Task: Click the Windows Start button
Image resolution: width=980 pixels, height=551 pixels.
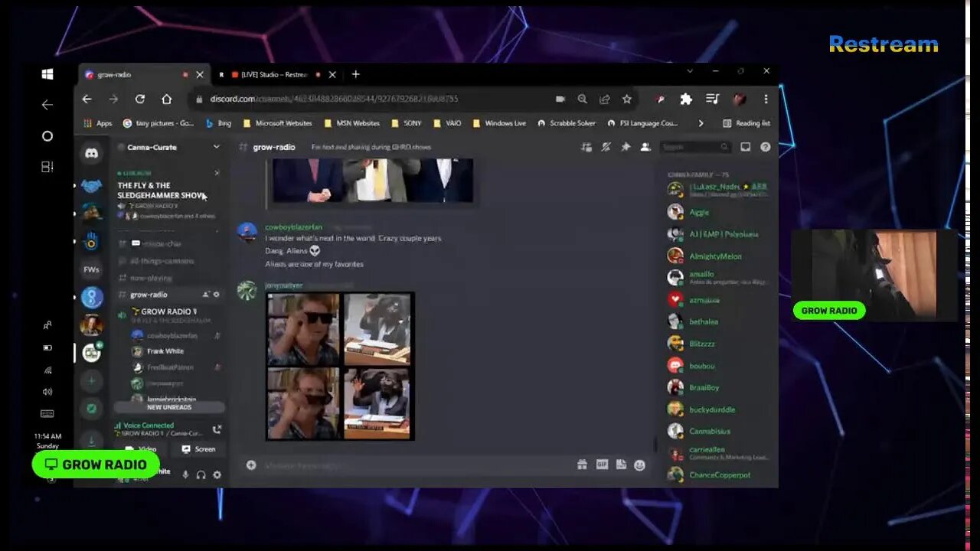Action: [x=47, y=74]
